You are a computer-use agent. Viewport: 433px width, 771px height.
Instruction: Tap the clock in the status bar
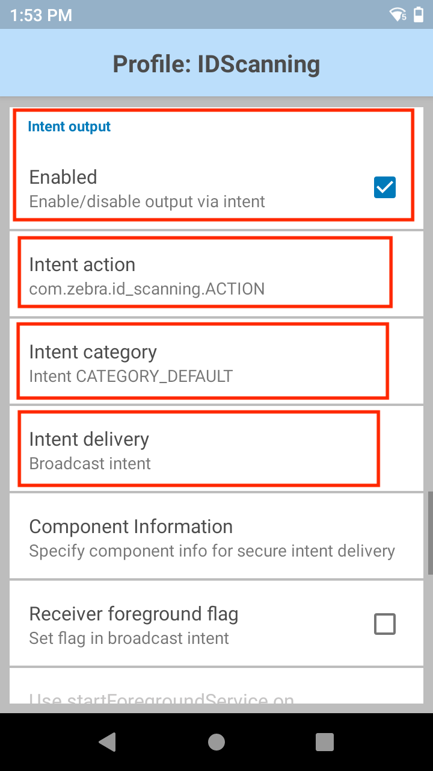click(41, 14)
